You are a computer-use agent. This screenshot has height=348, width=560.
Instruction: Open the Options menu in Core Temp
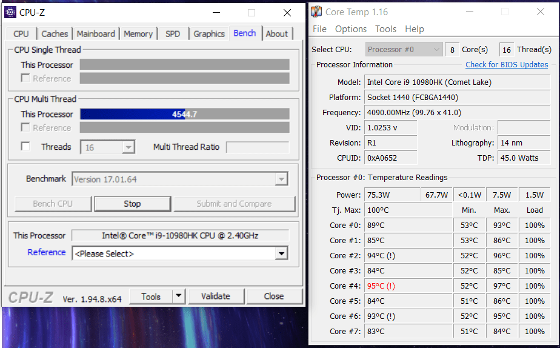[350, 29]
